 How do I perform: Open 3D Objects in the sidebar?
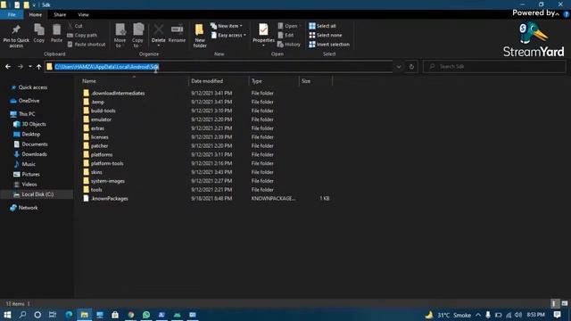tap(34, 124)
